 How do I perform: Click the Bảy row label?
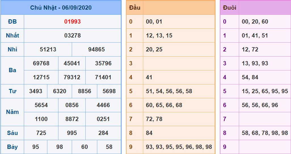pyautogui.click(x=12, y=147)
